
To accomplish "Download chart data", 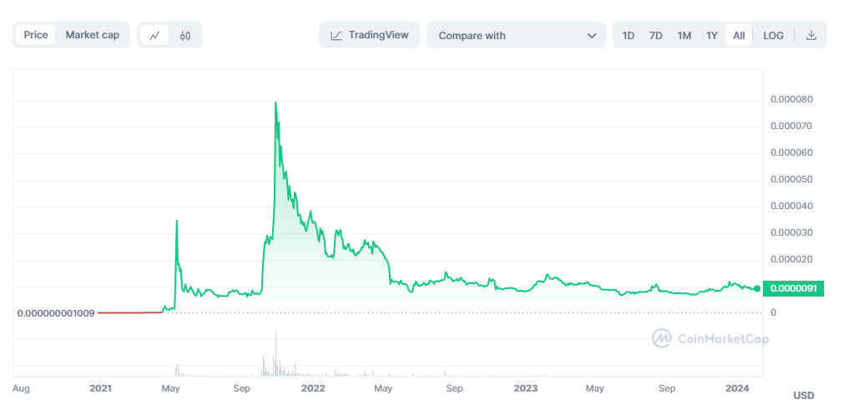I will [811, 35].
